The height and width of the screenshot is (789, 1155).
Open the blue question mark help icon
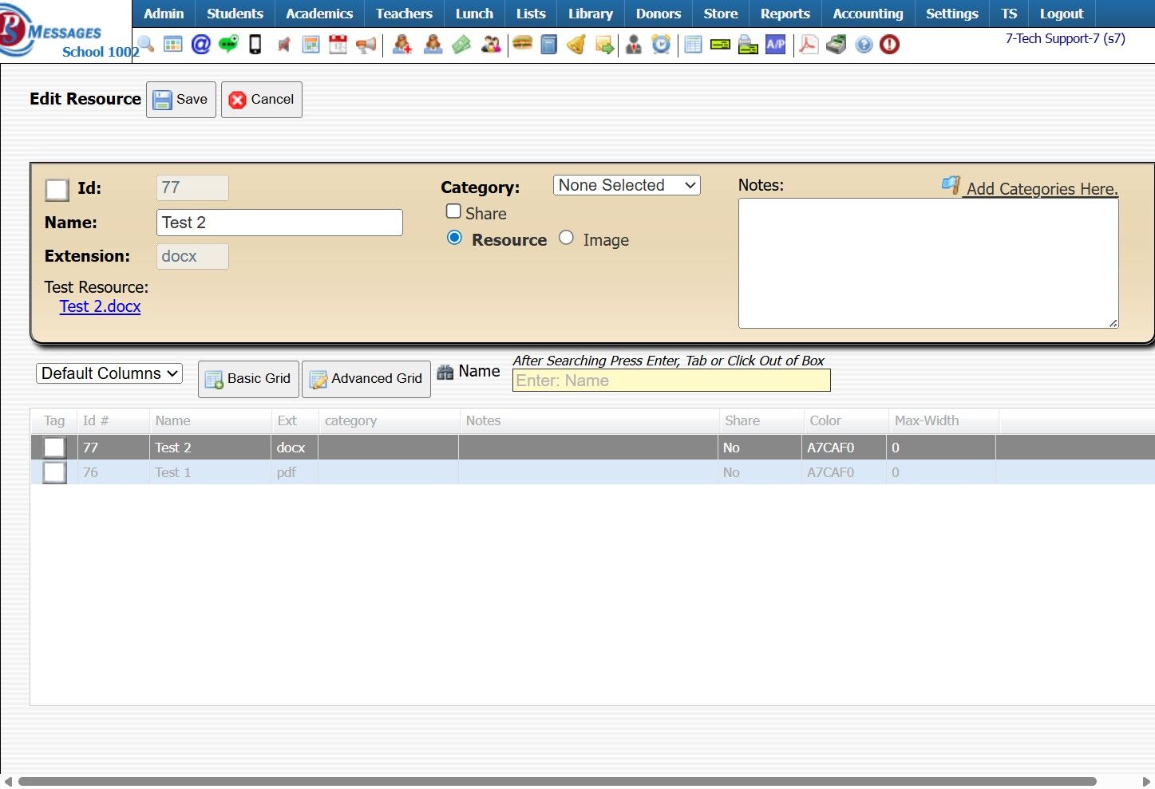[864, 45]
